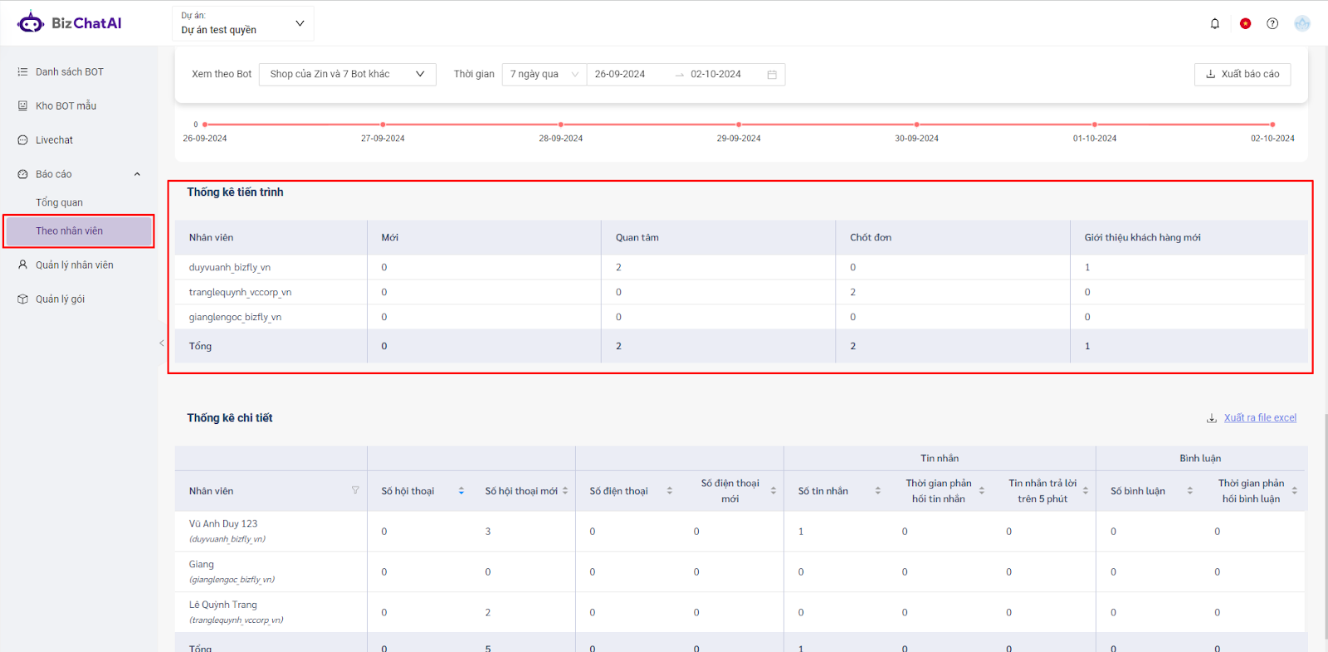Click the calendar icon in date range
The width and height of the screenshot is (1328, 652).
click(772, 75)
